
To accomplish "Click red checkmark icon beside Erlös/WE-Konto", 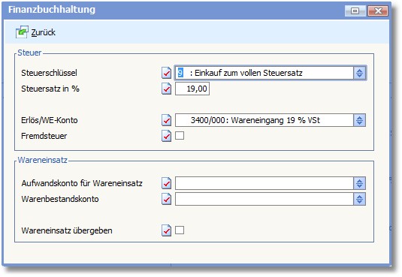I will pyautogui.click(x=166, y=120).
